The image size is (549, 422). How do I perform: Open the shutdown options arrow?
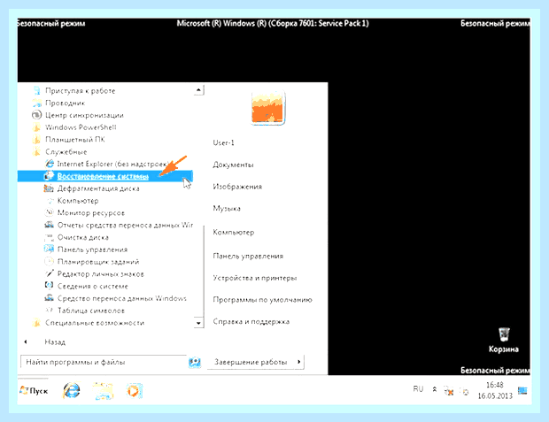pos(299,362)
